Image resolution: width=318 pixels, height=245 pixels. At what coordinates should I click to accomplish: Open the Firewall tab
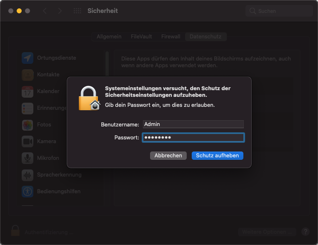[170, 37]
